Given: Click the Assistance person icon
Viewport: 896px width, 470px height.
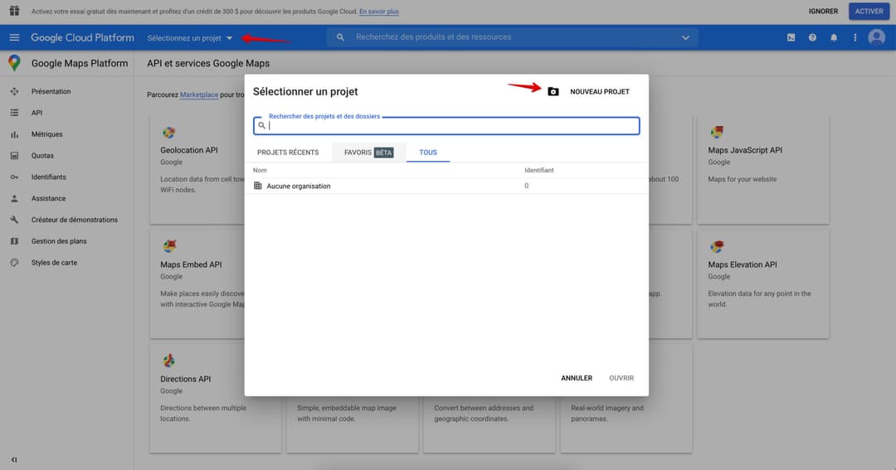Looking at the screenshot, I should click(14, 198).
